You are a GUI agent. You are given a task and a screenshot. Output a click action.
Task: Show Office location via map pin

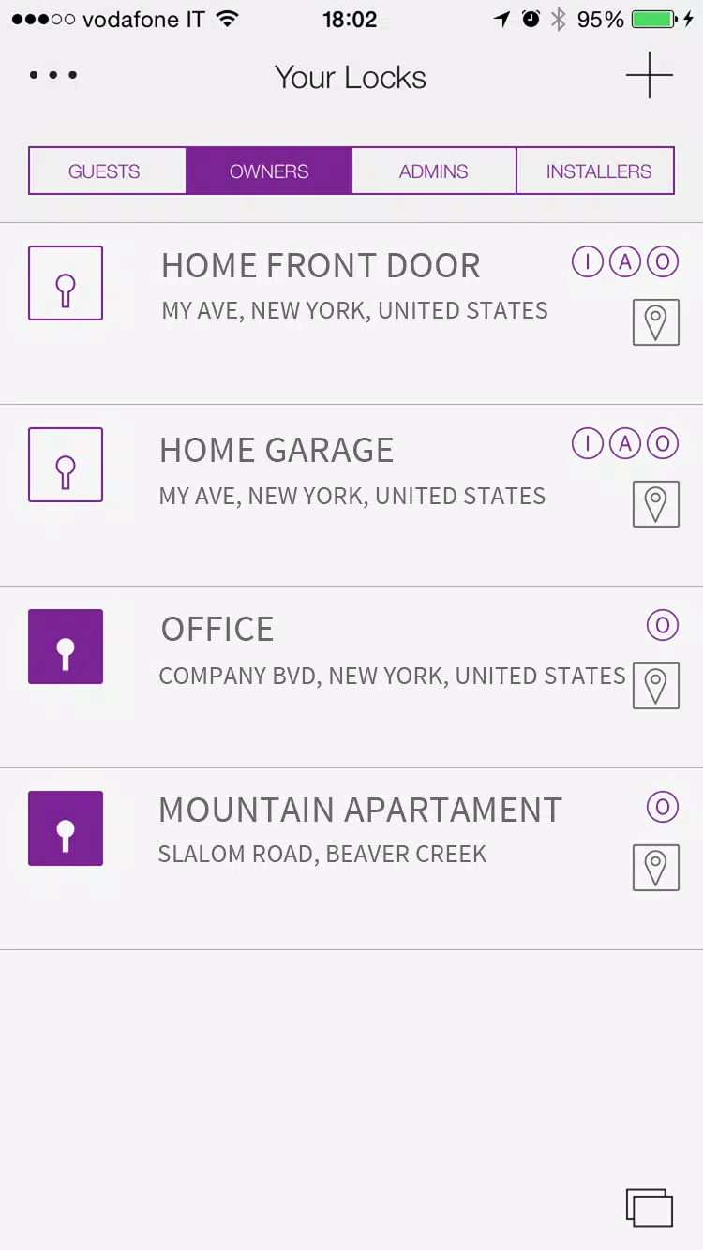[x=656, y=686]
